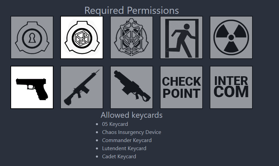This screenshot has width=279, height=166.
Task: Enable the CHECK POINT permission tile
Action: (x=181, y=87)
